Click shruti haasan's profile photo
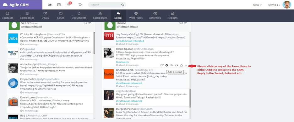The height and width of the screenshot is (122, 294). tap(109, 53)
